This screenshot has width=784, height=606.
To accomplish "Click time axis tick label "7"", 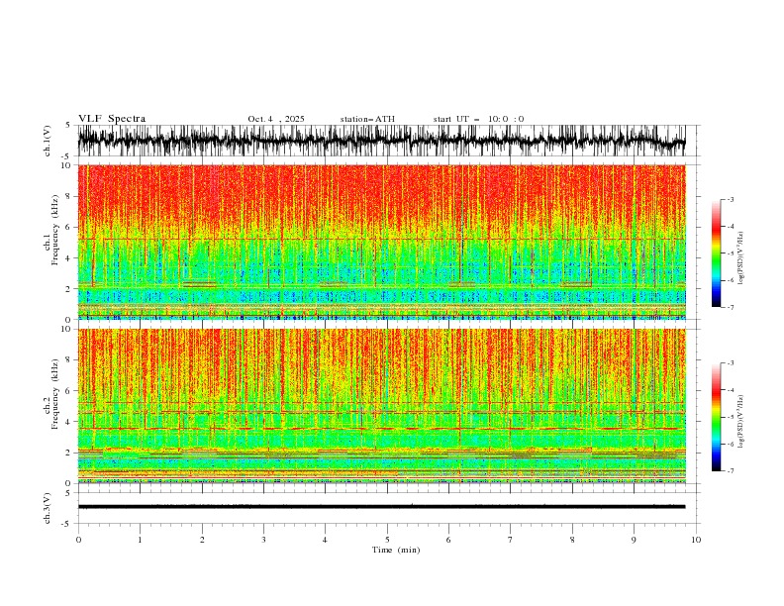I will click(x=511, y=540).
